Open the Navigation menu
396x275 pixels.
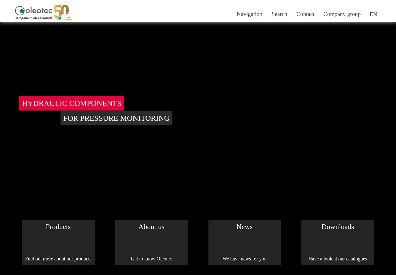249,14
